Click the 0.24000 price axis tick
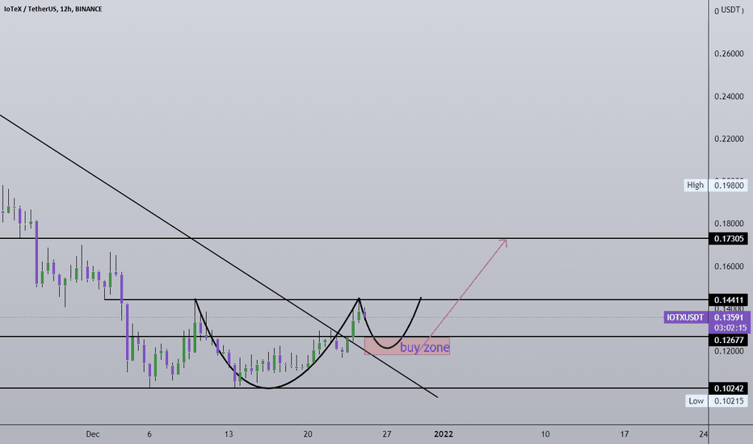Viewport: 753px width, 444px height. pyautogui.click(x=729, y=97)
